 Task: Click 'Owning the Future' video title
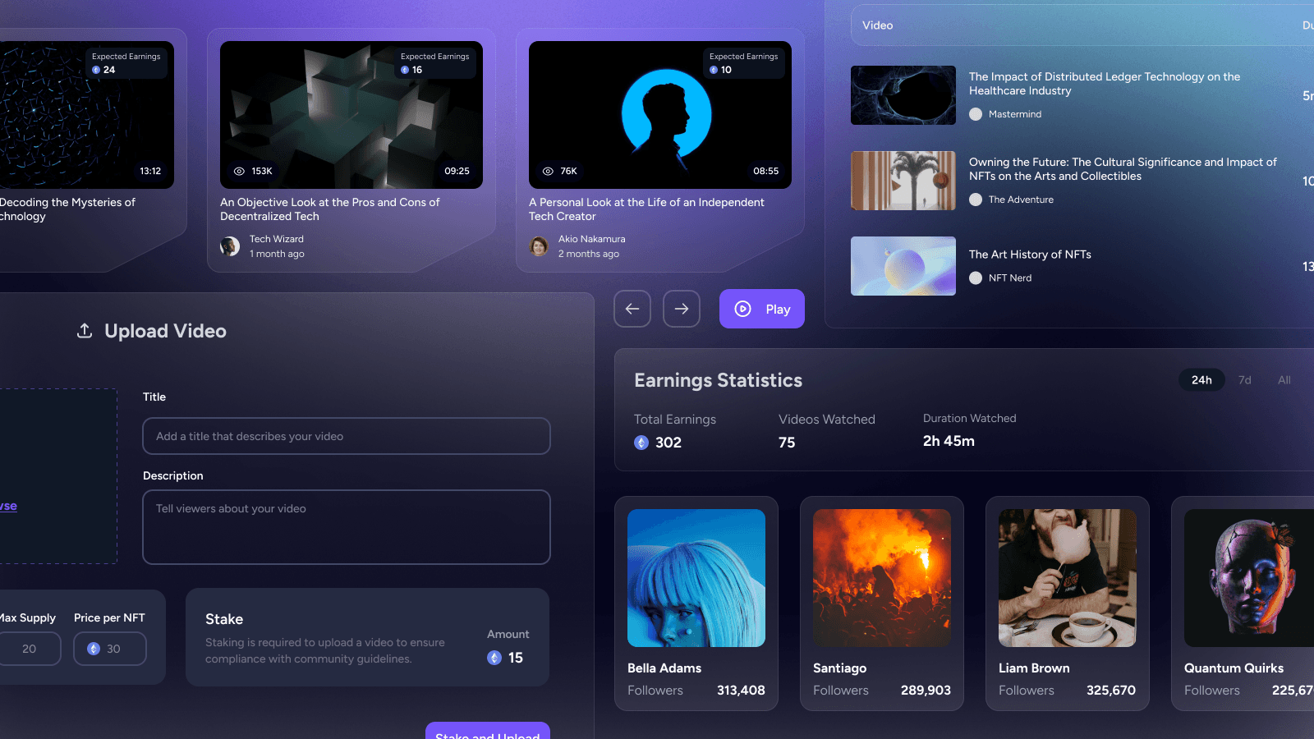1123,169
